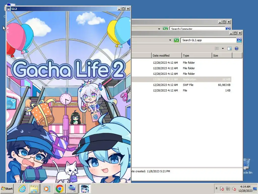Show hidden tray icons chevron
The height and width of the screenshot is (194, 258).
(x=216, y=188)
